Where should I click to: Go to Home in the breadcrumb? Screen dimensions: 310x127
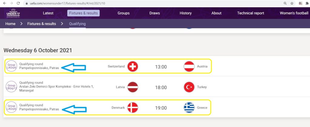click(x=10, y=24)
